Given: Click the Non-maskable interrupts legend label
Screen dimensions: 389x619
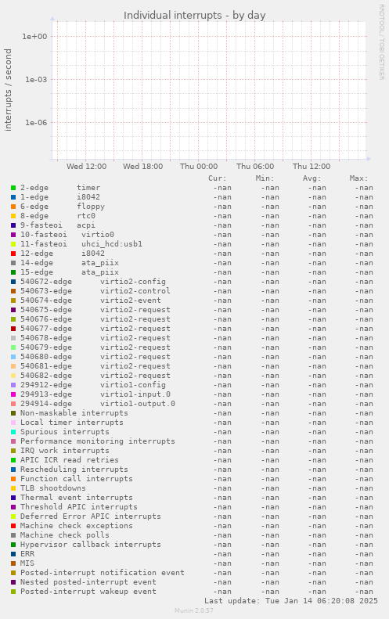Looking at the screenshot, I should click(x=74, y=413).
